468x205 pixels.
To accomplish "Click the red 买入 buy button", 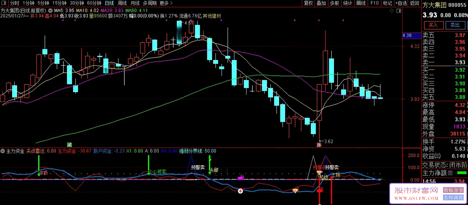I will tap(433, 25).
